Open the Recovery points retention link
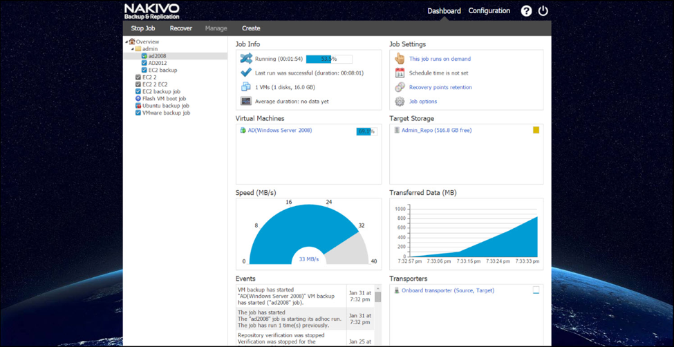This screenshot has height=347, width=674. click(x=440, y=87)
